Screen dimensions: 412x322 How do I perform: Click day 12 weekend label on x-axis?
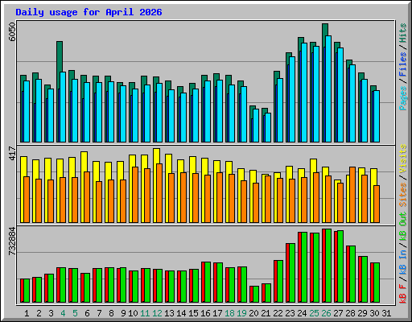157,313
